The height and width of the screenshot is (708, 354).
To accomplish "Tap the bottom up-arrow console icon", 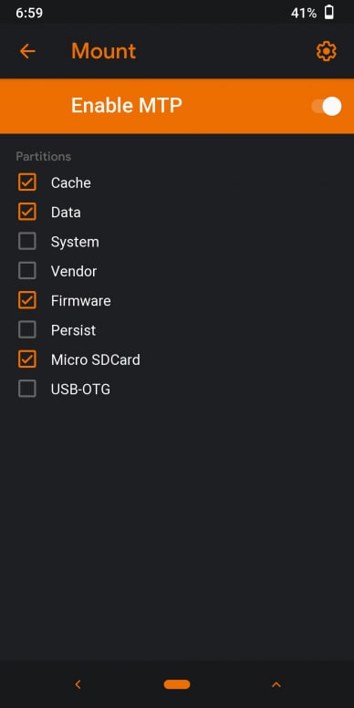I will [x=276, y=684].
